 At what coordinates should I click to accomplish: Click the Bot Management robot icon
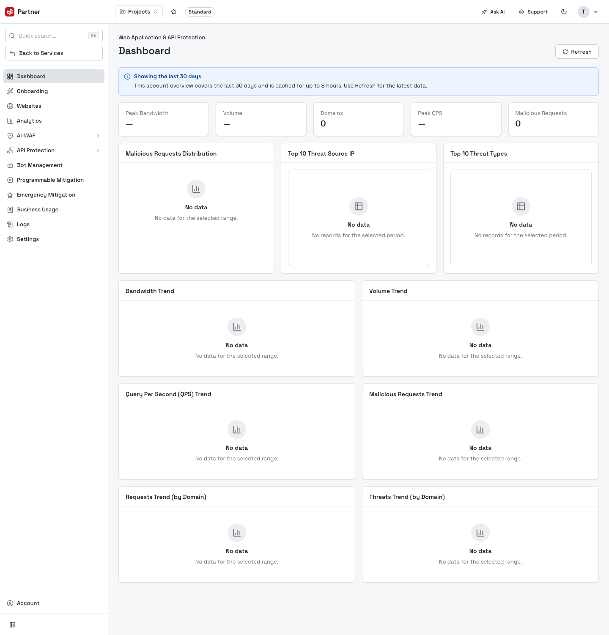[10, 165]
